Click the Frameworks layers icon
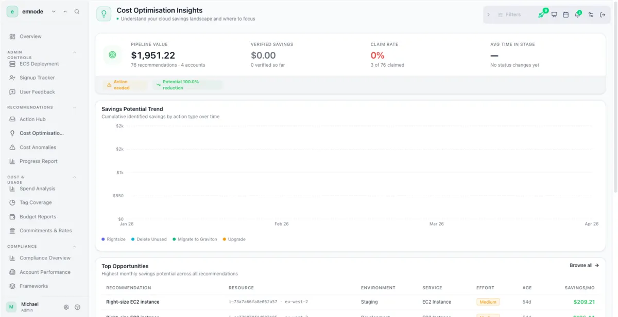 click(12, 286)
